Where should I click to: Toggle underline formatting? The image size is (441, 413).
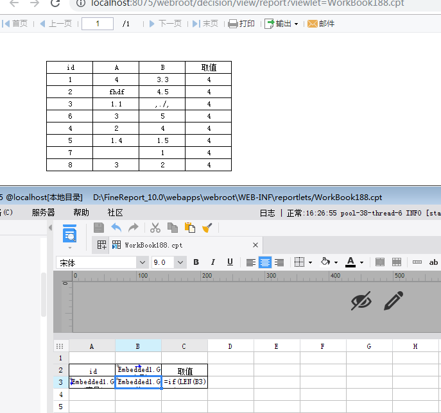230,262
